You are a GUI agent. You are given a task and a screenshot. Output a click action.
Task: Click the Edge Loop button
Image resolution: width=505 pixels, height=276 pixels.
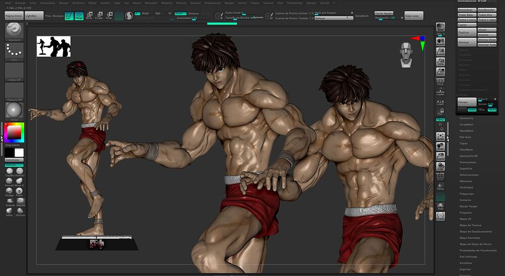pyautogui.click(x=414, y=16)
